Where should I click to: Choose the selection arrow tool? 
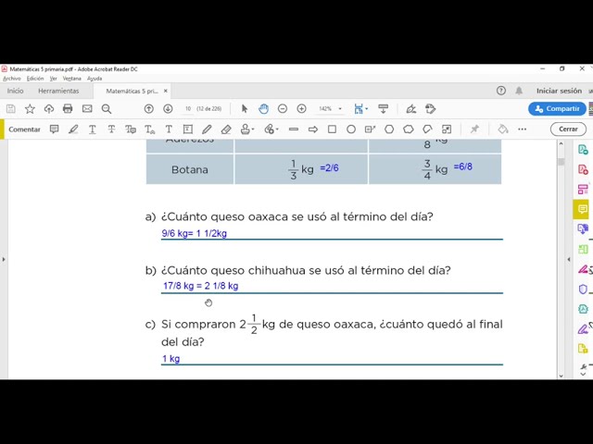pos(245,109)
